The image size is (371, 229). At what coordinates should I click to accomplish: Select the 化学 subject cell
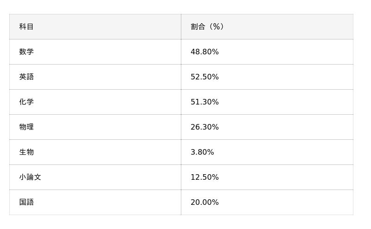(26, 102)
